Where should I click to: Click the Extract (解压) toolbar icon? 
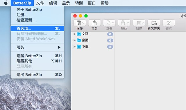click(x=123, y=23)
